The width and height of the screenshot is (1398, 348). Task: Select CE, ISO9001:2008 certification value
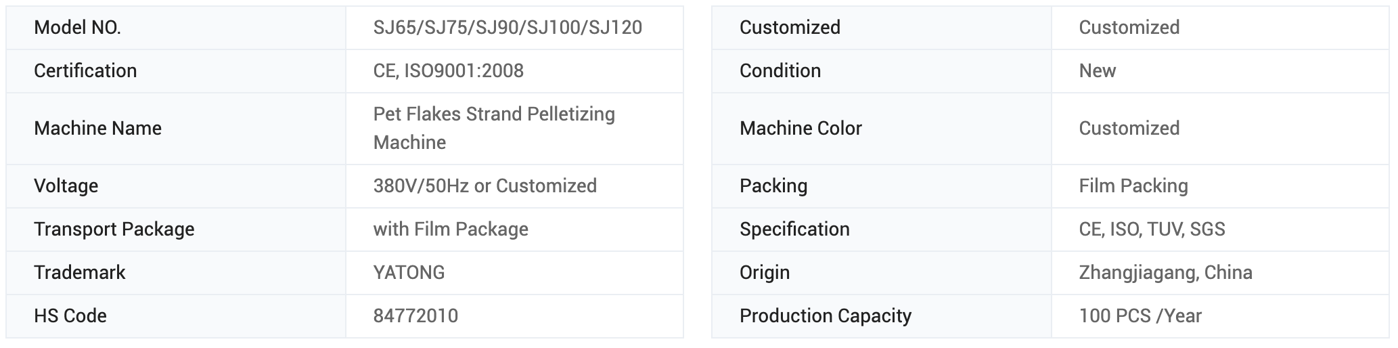coord(448,71)
